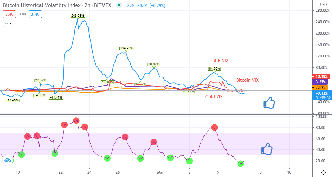Click the last green oversold dot

240,164
